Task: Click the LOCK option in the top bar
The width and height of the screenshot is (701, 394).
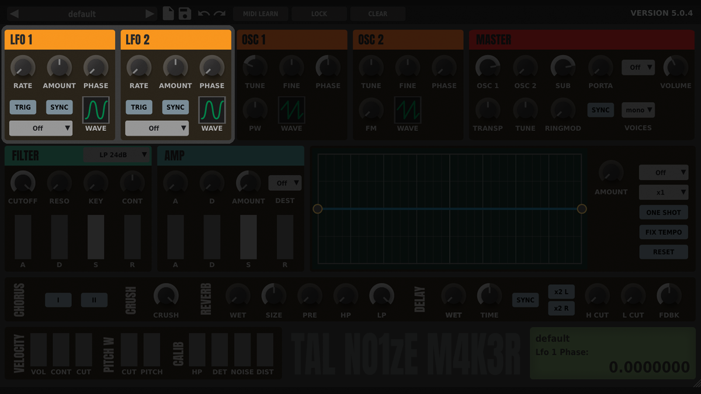Action: tap(319, 13)
